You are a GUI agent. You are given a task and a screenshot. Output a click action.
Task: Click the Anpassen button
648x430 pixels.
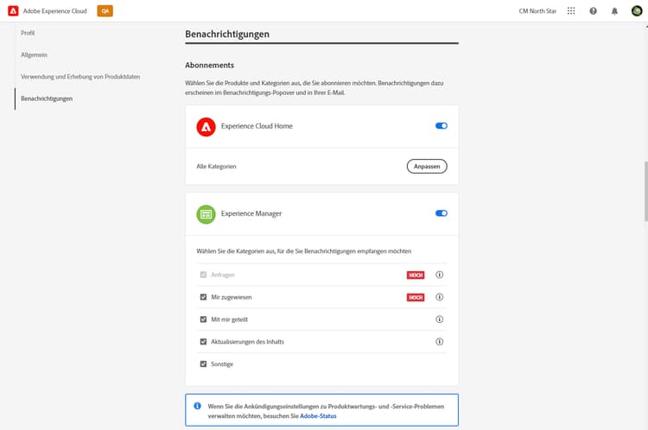click(x=427, y=166)
